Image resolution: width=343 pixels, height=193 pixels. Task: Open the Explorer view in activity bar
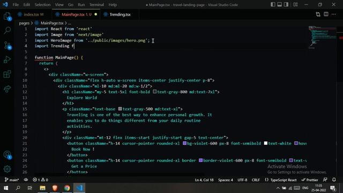(7, 16)
